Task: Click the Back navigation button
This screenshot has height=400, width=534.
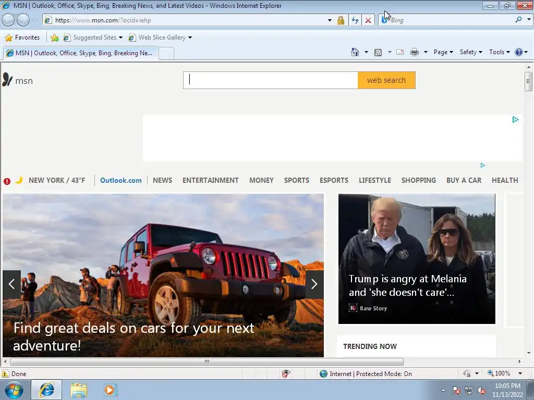Action: 8,20
